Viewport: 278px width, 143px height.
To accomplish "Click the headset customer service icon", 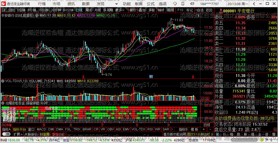I will 175,4.
